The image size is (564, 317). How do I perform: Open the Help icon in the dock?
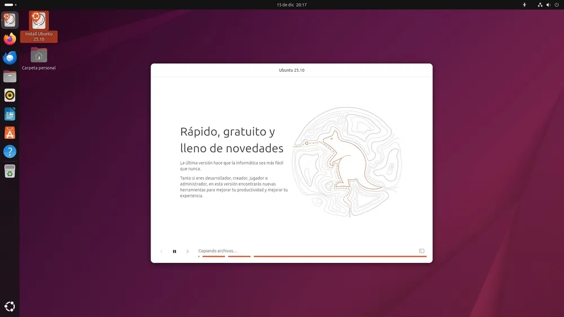(x=10, y=152)
